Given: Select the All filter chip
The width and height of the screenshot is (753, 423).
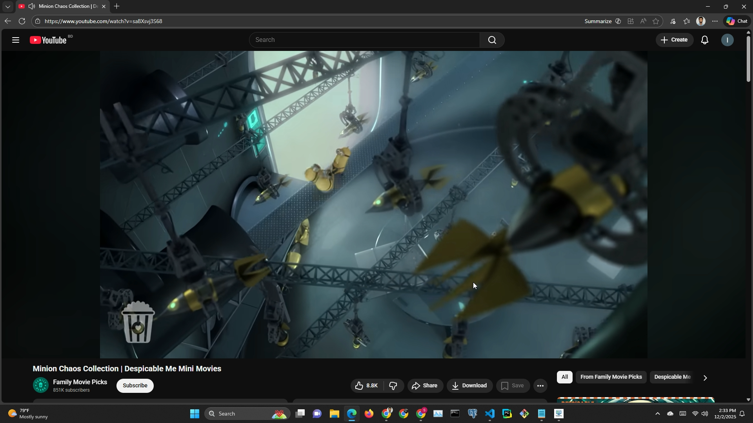Looking at the screenshot, I should coord(564,377).
